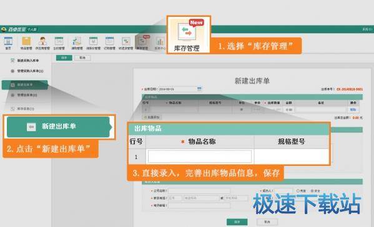Open the 首页 home toolbar icon
This screenshot has width=374, height=227.
[8, 43]
